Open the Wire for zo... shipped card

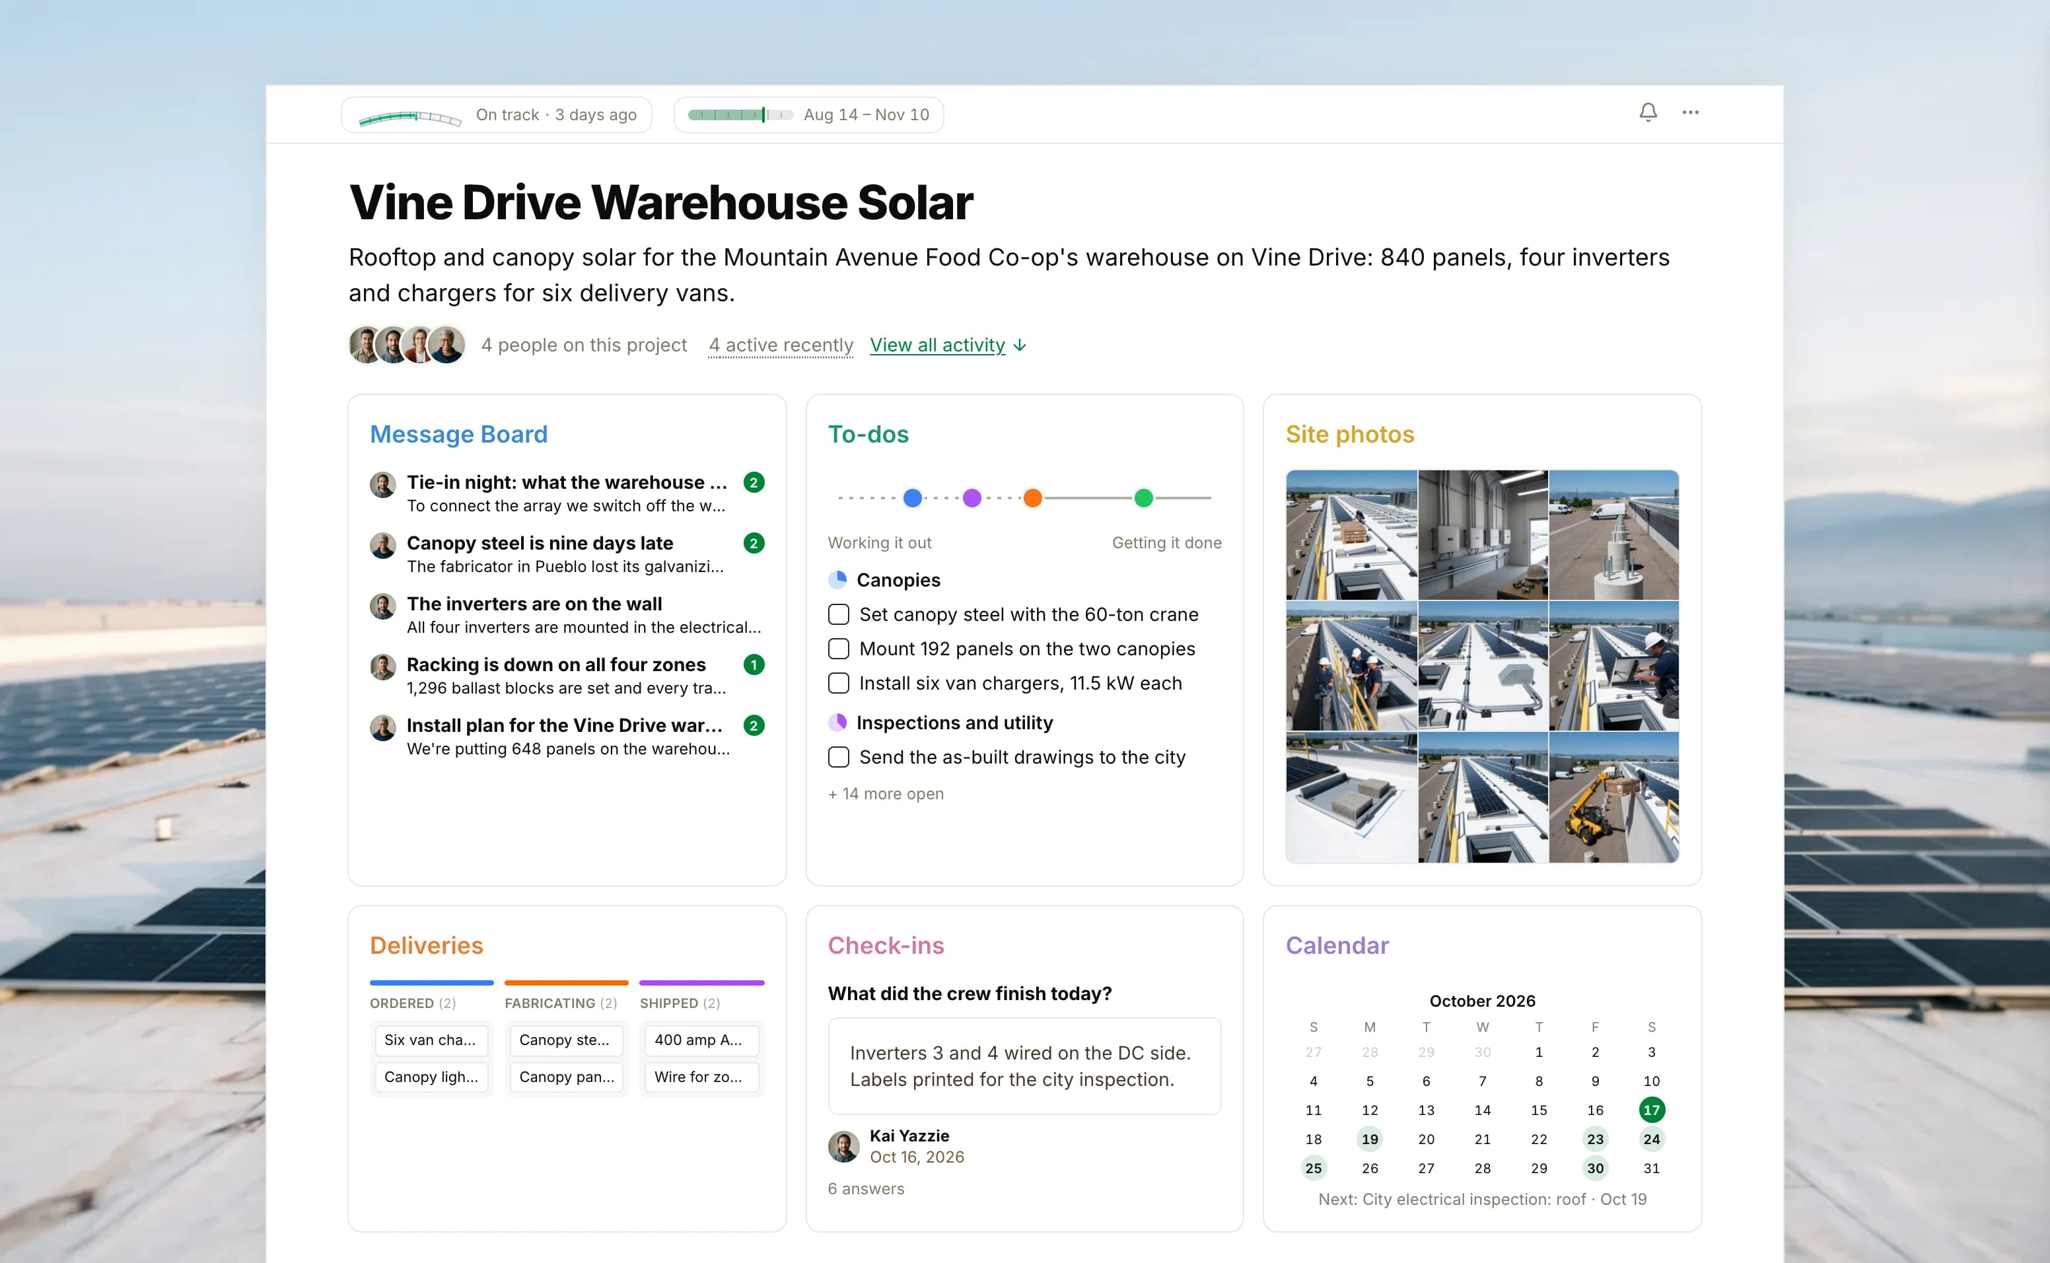coord(701,1077)
